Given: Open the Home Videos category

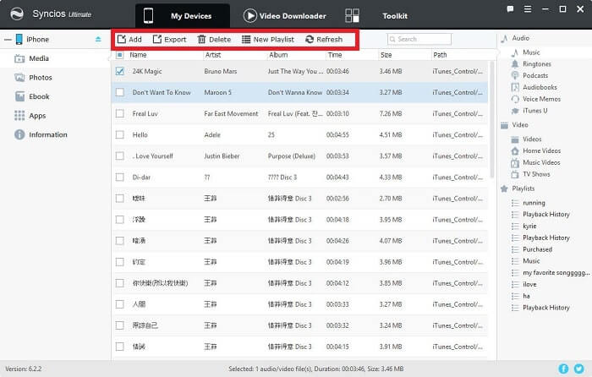Looking at the screenshot, I should [541, 151].
